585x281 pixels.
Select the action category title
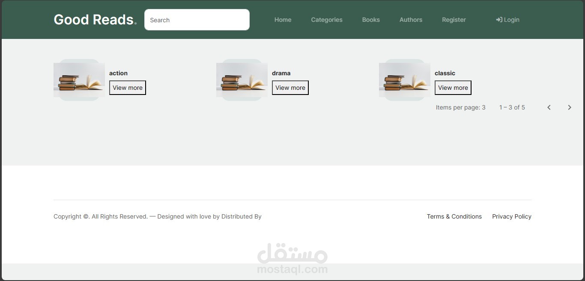pyautogui.click(x=118, y=73)
